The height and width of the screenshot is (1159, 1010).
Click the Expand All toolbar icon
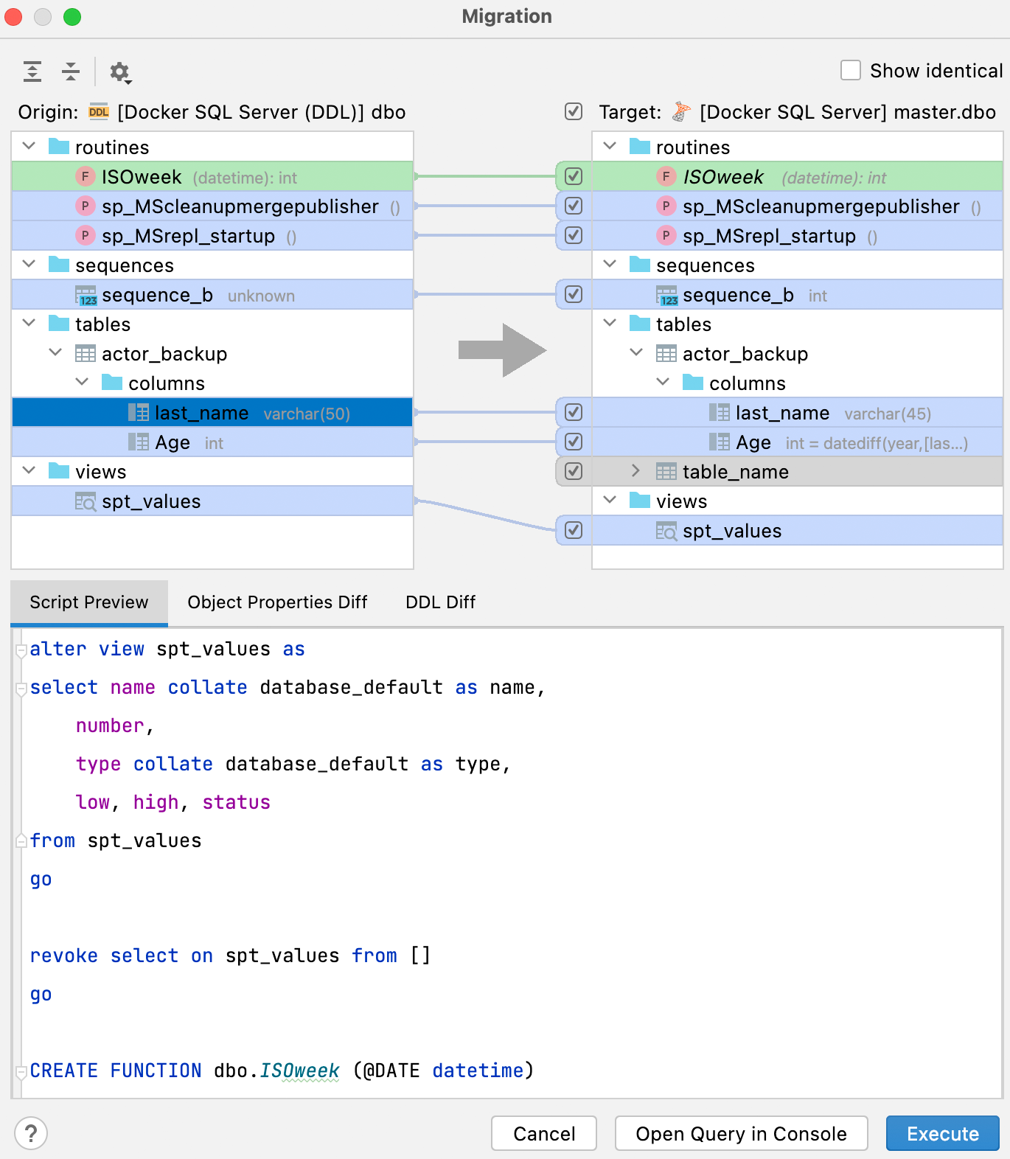click(x=32, y=72)
